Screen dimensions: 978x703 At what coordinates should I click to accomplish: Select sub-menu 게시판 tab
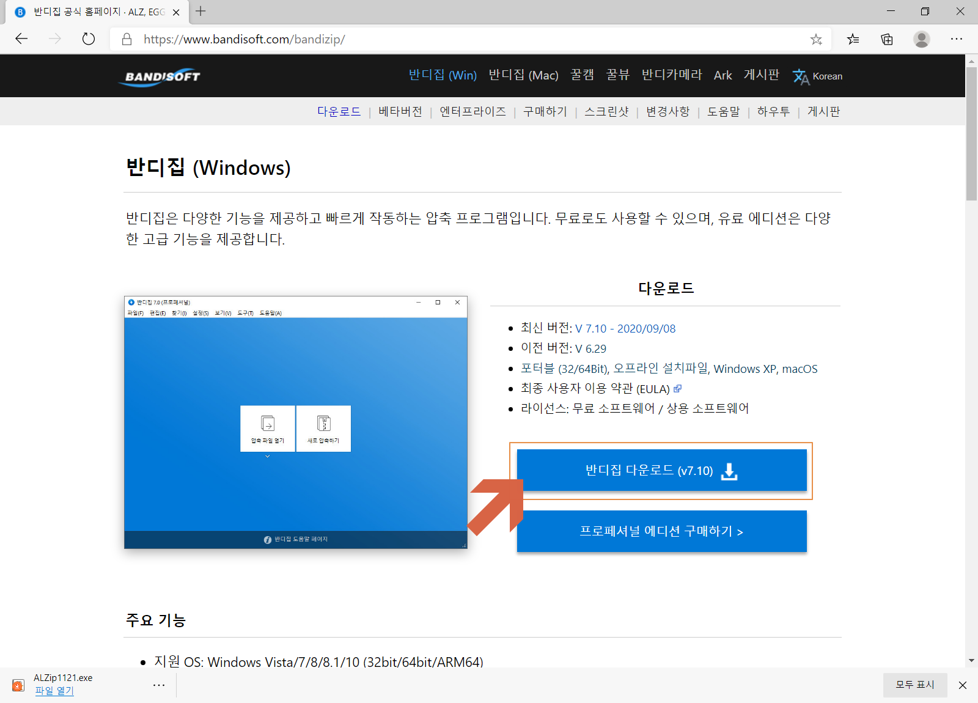click(824, 112)
